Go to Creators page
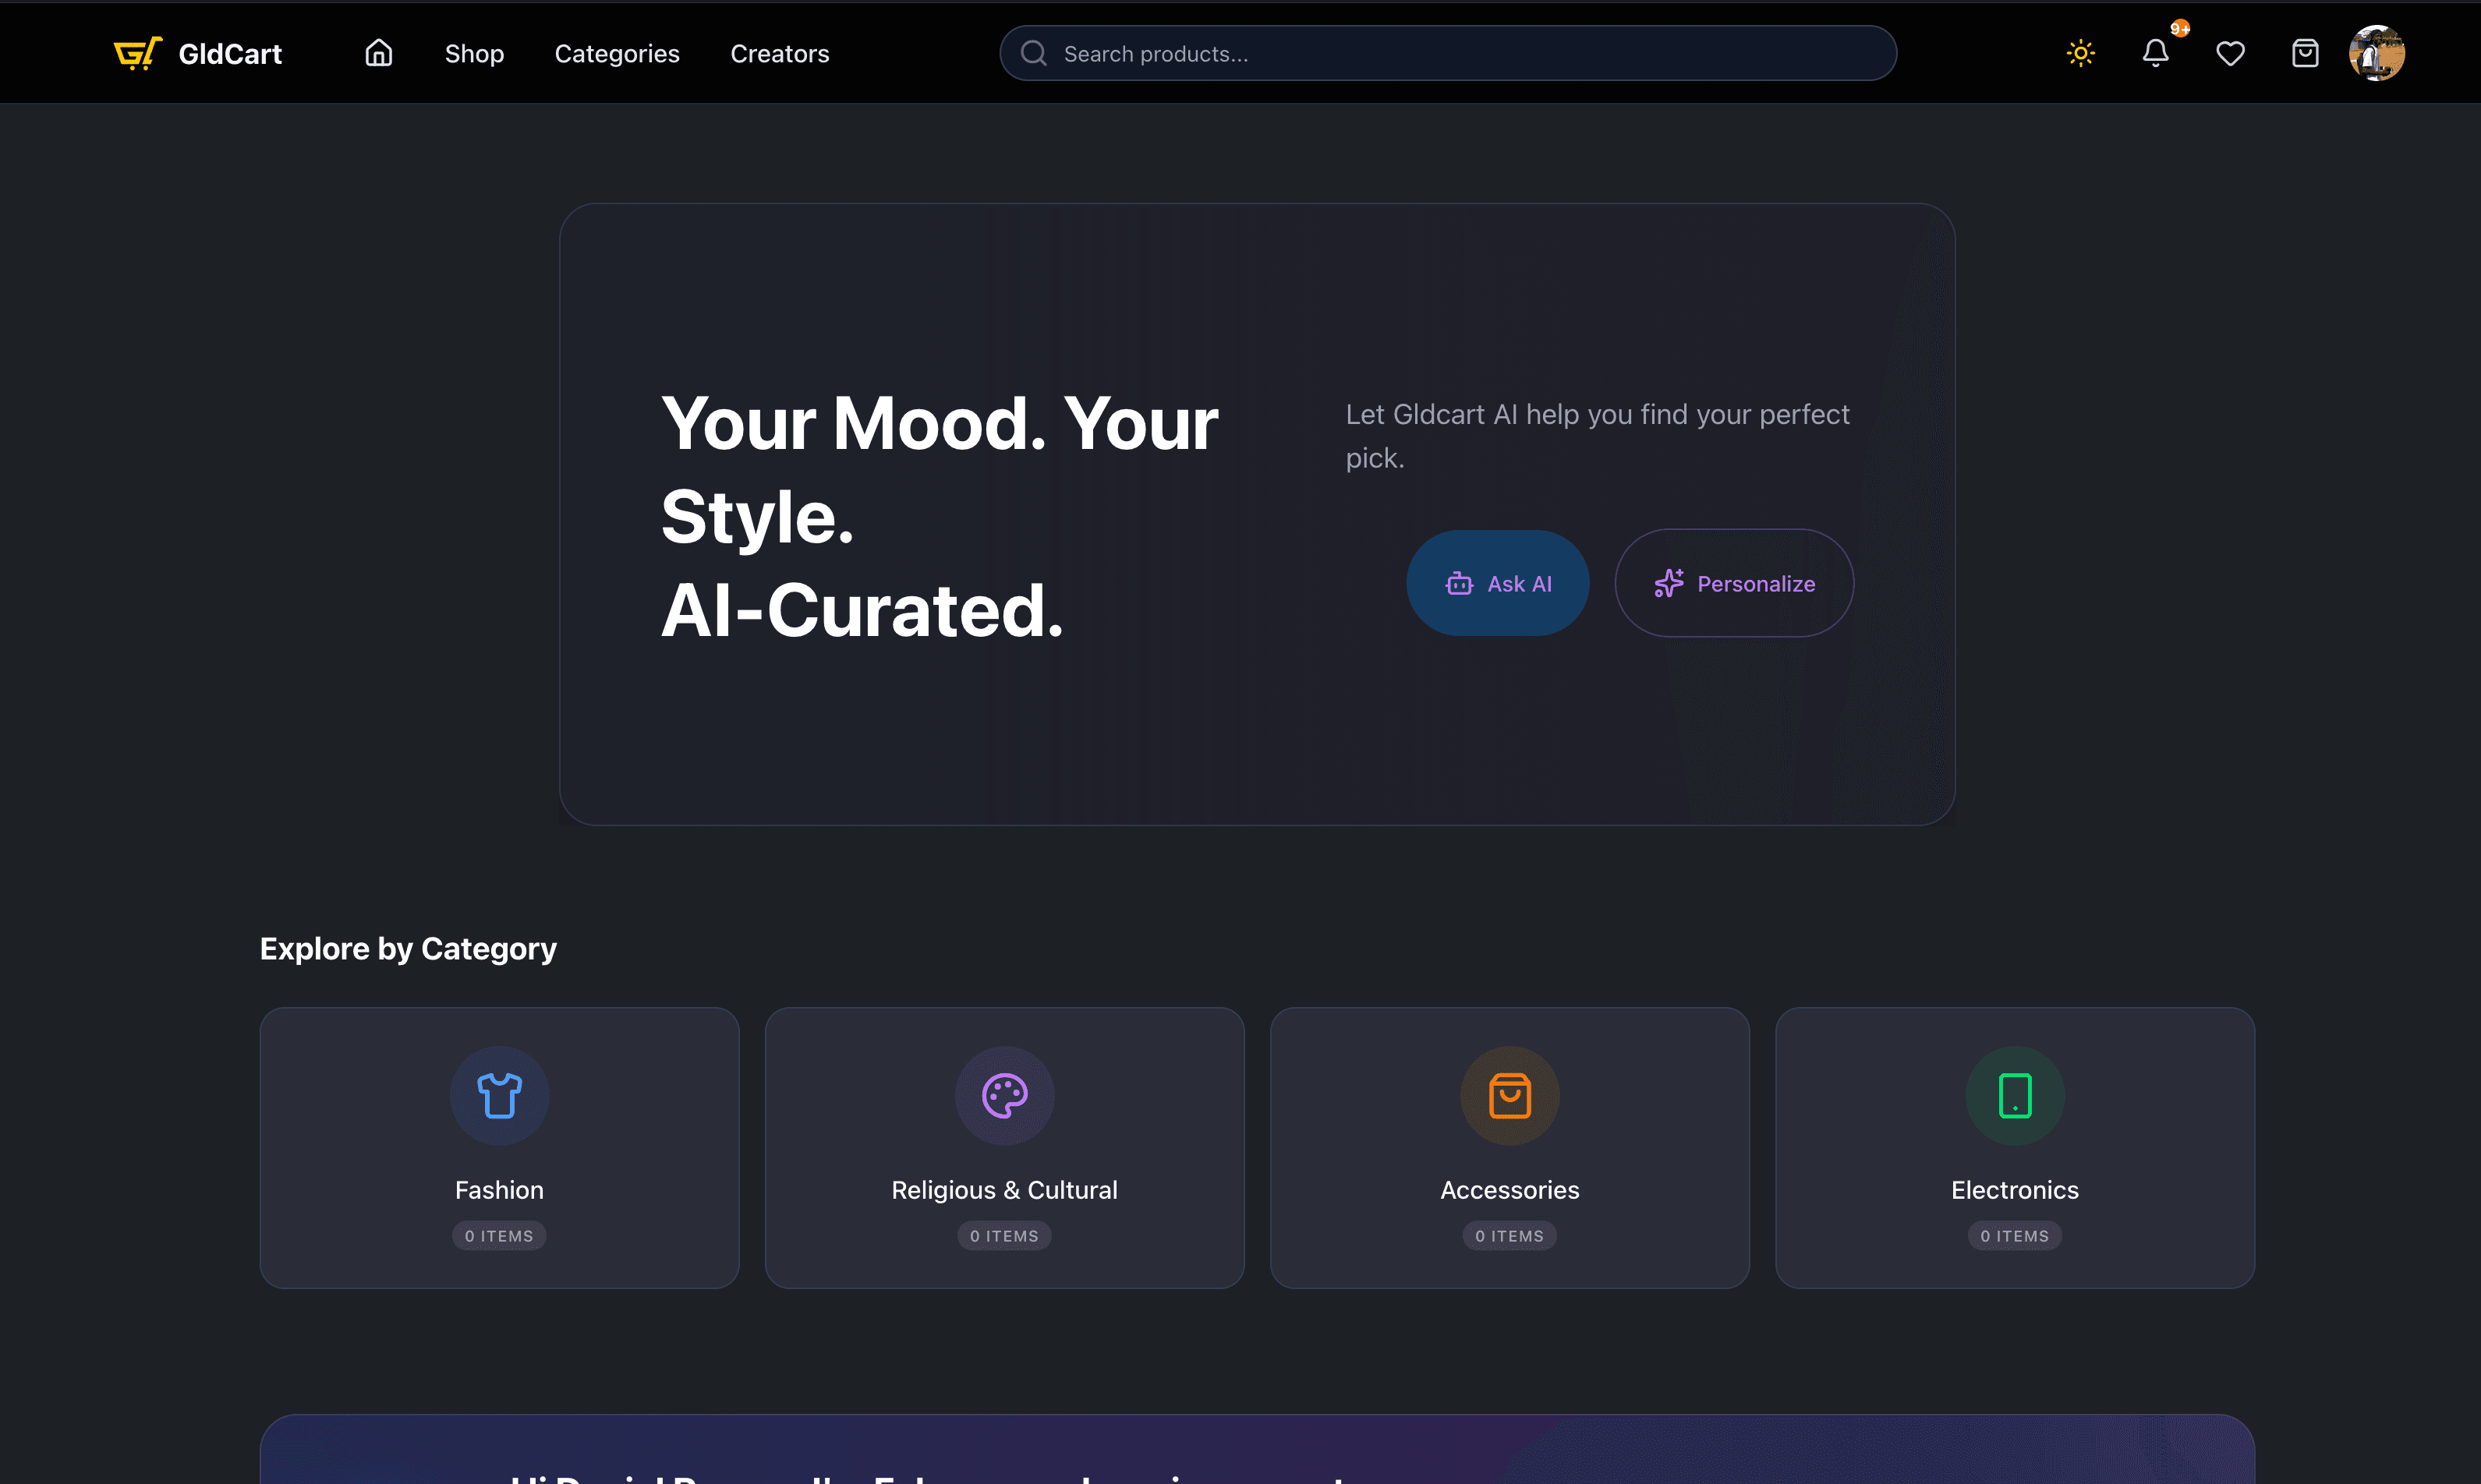The width and height of the screenshot is (2481, 1484). (780, 54)
